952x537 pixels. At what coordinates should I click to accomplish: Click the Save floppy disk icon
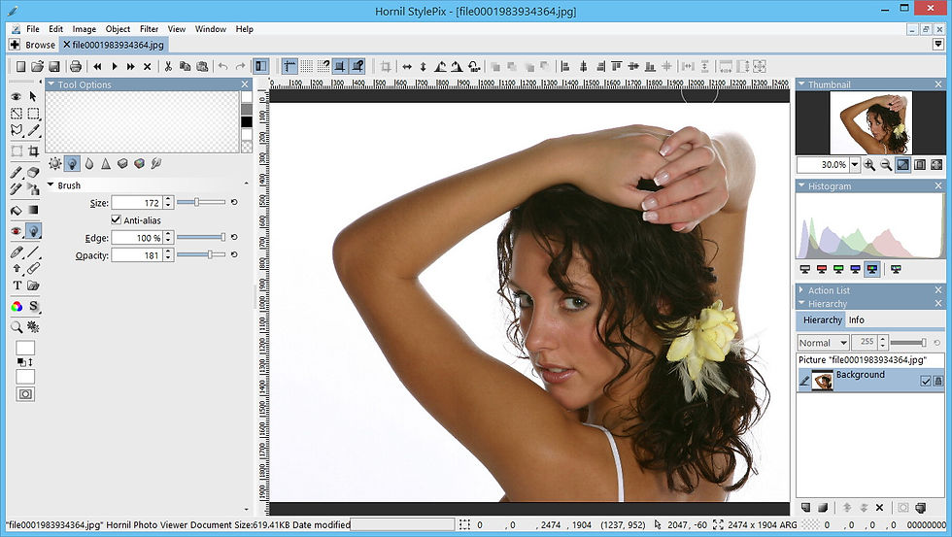pos(54,66)
